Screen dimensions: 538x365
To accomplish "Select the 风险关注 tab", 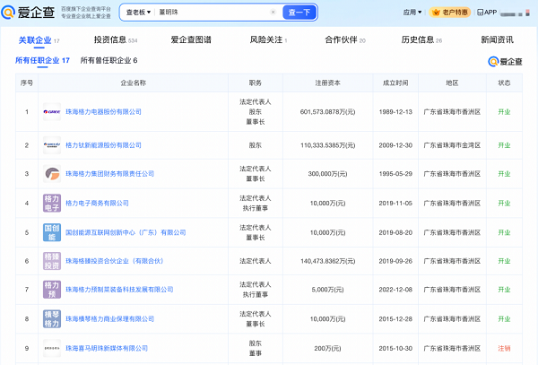I will pos(267,40).
